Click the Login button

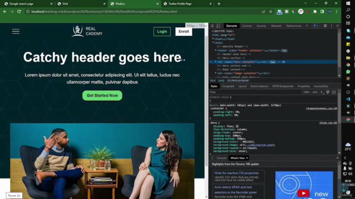162,32
